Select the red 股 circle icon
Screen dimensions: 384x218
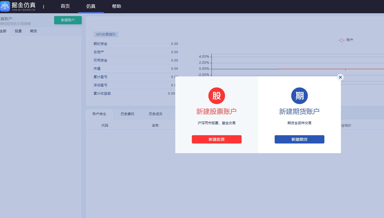click(x=217, y=96)
